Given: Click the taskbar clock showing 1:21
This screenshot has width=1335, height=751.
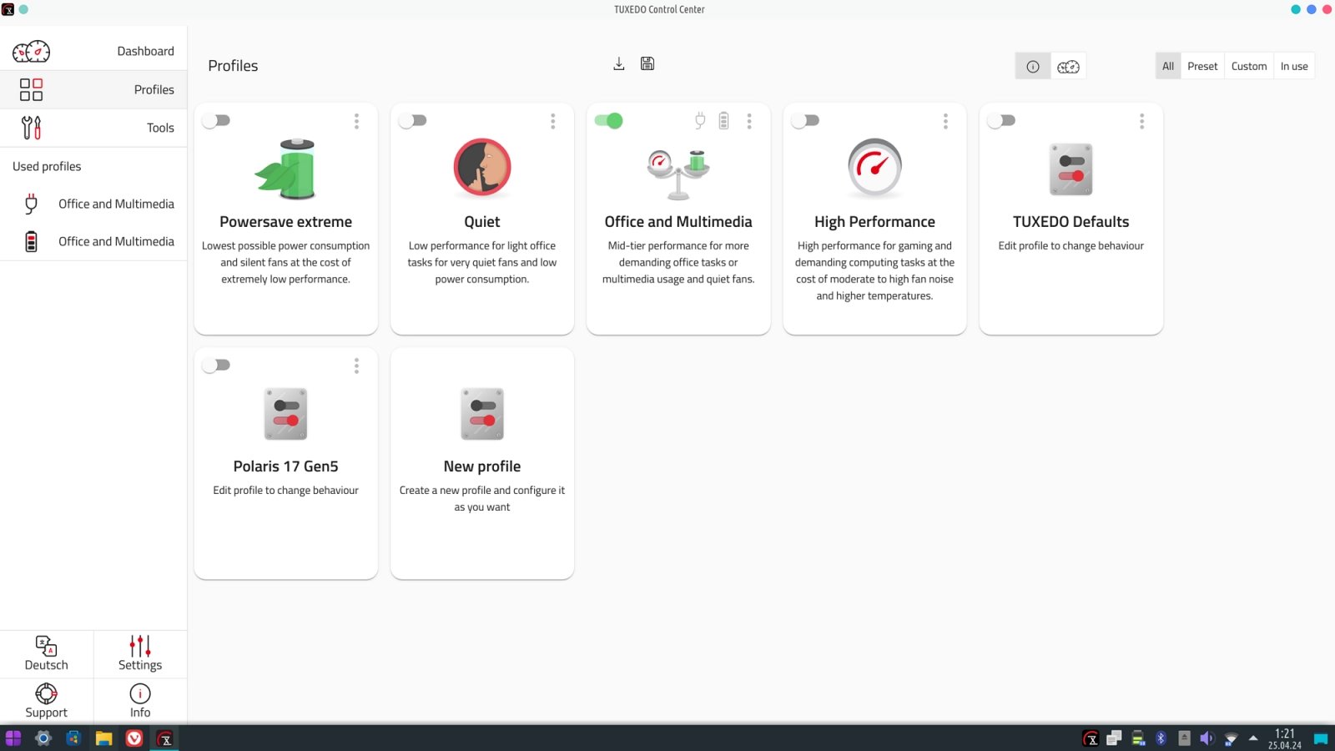Looking at the screenshot, I should [x=1285, y=738].
